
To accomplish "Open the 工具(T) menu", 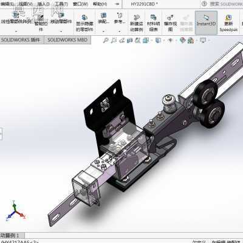I will [61, 4].
